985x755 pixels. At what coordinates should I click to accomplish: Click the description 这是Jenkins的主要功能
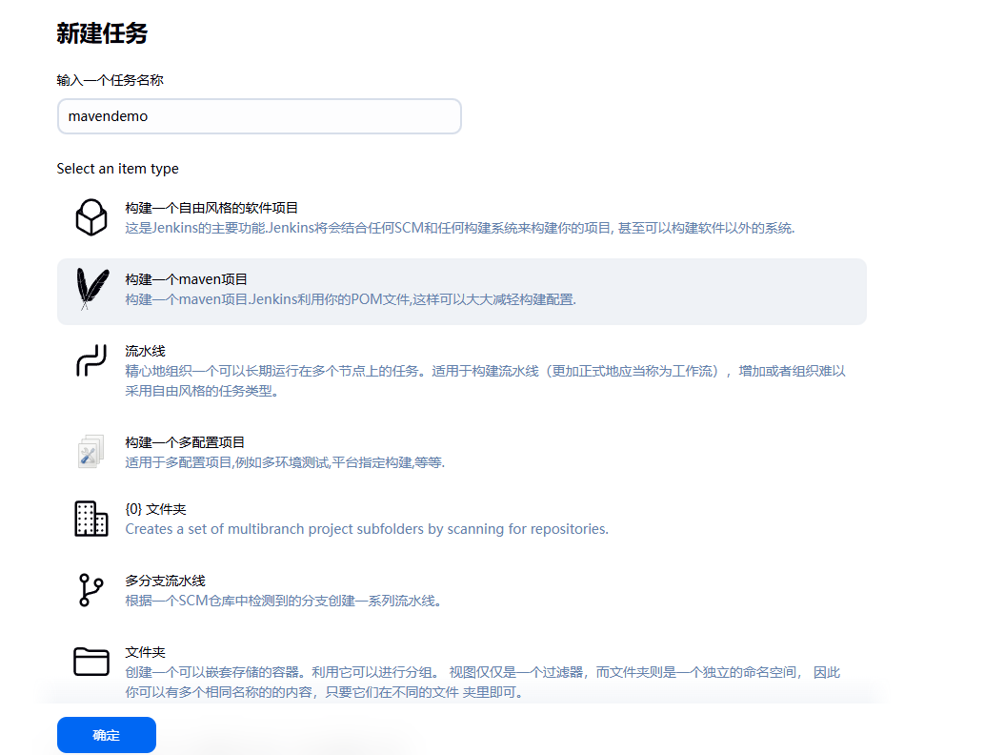[x=460, y=228]
